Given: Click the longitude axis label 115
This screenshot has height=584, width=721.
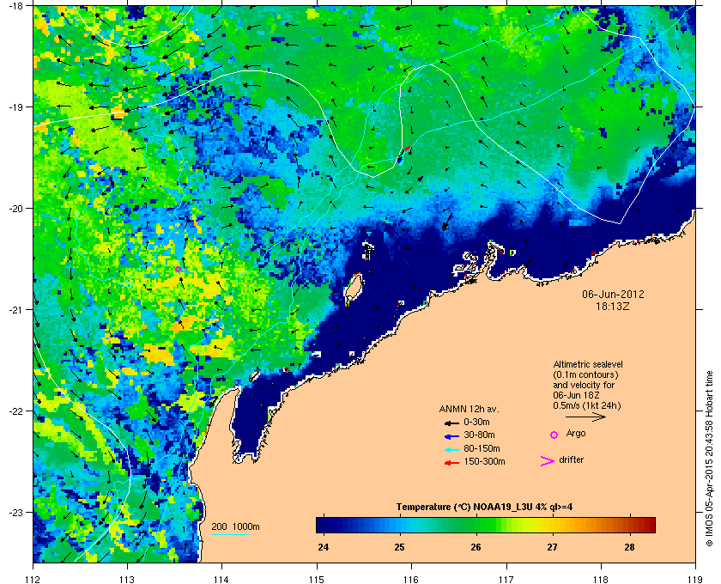Looking at the screenshot, I should tap(317, 579).
